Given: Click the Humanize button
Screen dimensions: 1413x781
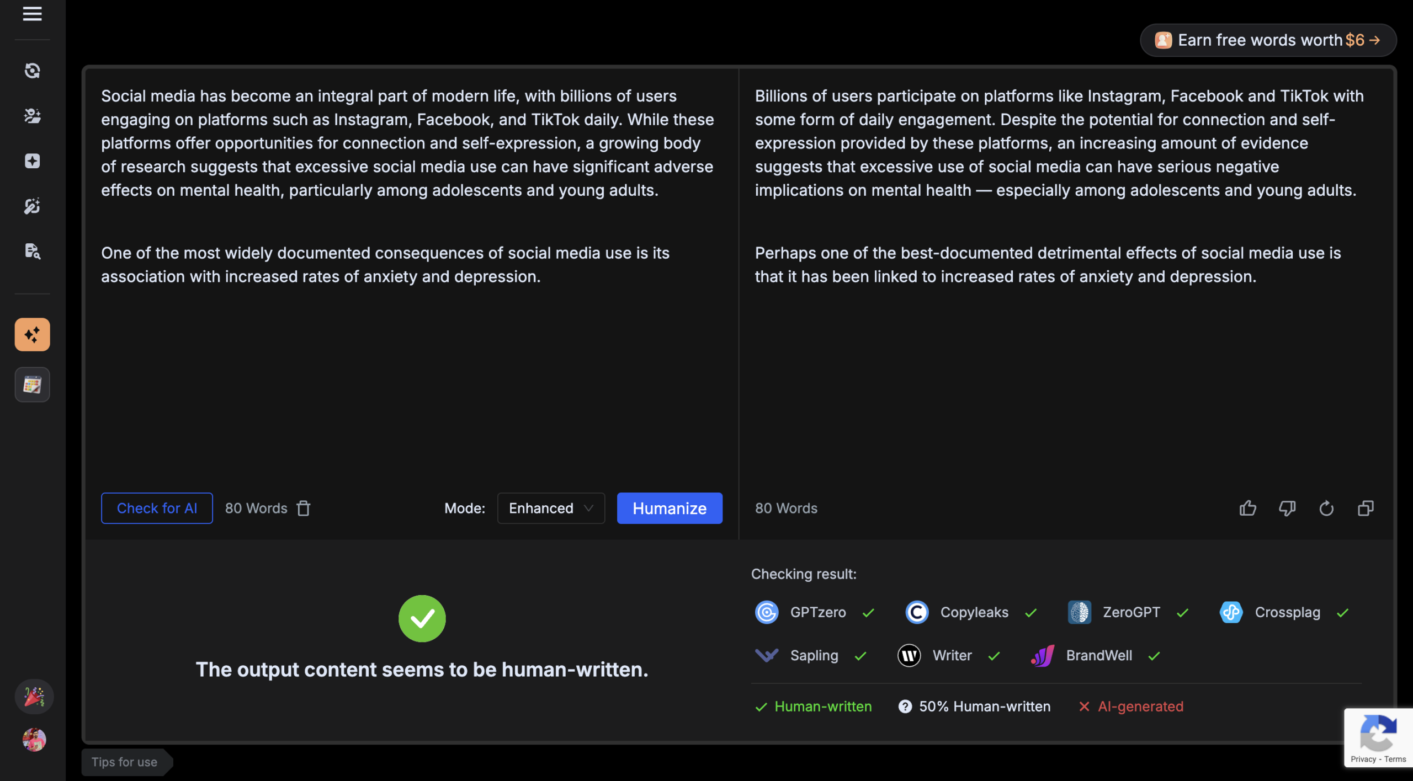Looking at the screenshot, I should pyautogui.click(x=670, y=508).
